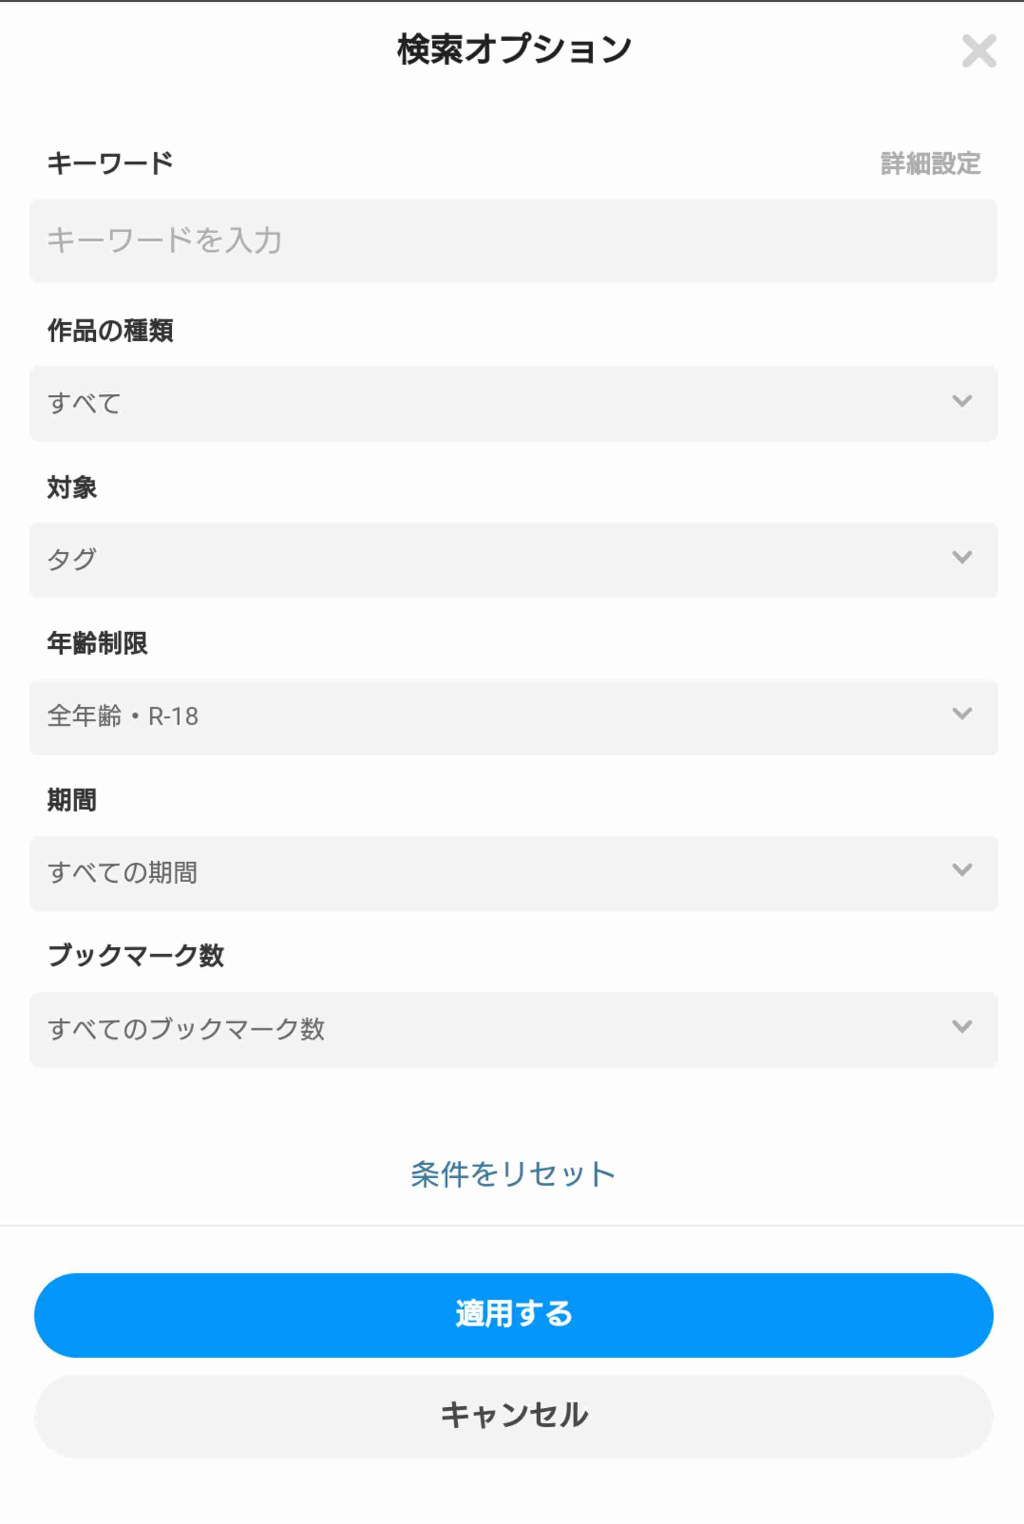The height and width of the screenshot is (1524, 1024).
Task: Open the ブックマーク数 dropdown selector
Action: click(x=513, y=1029)
